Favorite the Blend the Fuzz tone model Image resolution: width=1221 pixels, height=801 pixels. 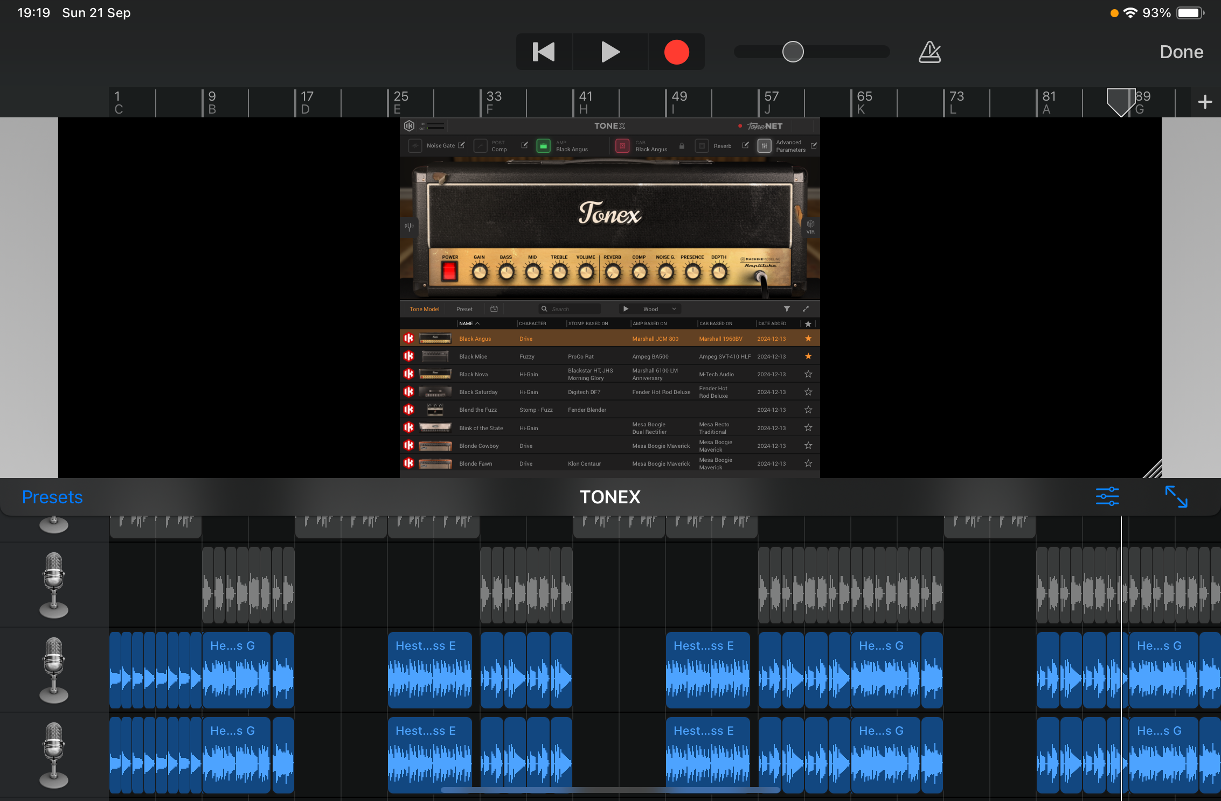(x=808, y=410)
